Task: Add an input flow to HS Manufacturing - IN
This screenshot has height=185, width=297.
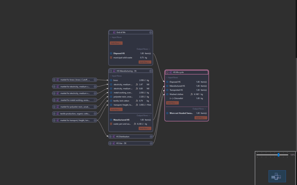Action: pyautogui.click(x=116, y=109)
